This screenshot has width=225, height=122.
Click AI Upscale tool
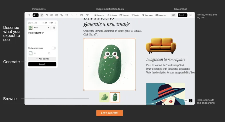point(112,15)
